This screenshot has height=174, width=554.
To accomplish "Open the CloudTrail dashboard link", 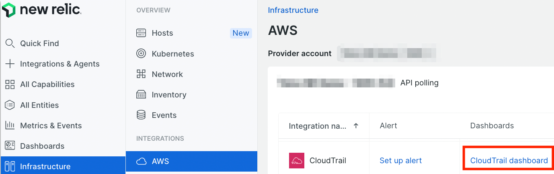I will coord(509,161).
